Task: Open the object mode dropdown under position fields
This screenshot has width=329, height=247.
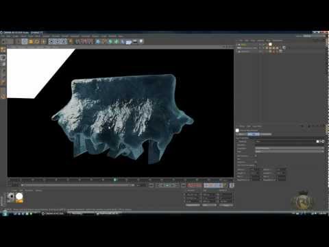Action: pos(193,205)
